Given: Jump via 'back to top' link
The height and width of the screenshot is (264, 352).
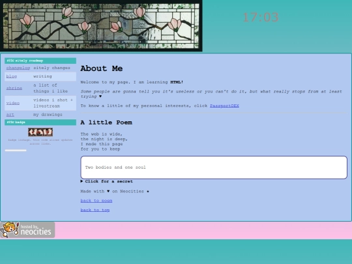Looking at the screenshot, I should [x=95, y=210].
